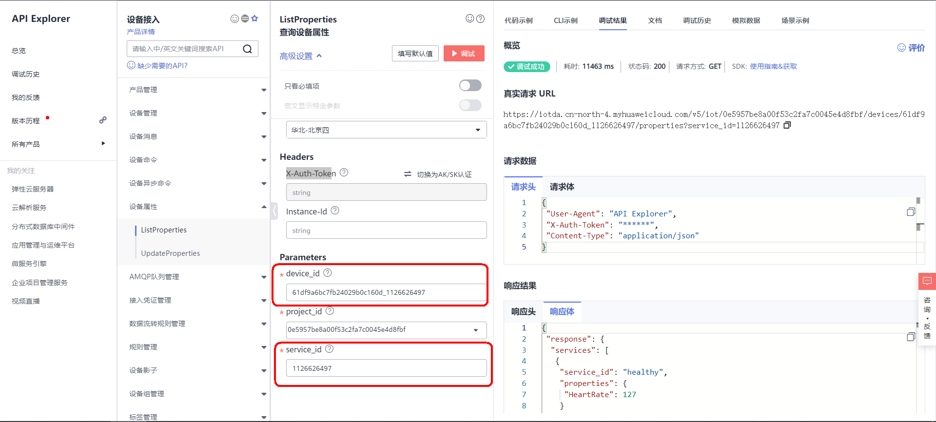Screen dimensions: 936x422
Task: Expand the AMQP队列管理 category
Action: pos(264,277)
